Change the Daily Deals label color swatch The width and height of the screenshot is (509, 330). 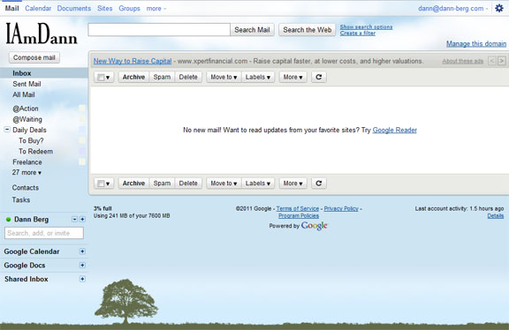82,130
